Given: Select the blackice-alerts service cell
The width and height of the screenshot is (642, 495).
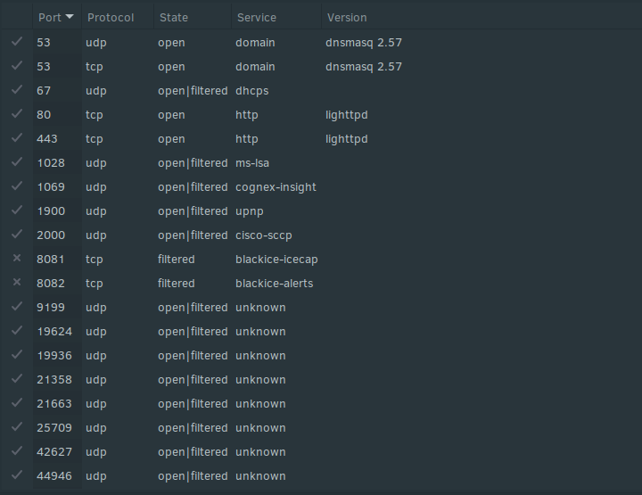Looking at the screenshot, I should point(275,284).
